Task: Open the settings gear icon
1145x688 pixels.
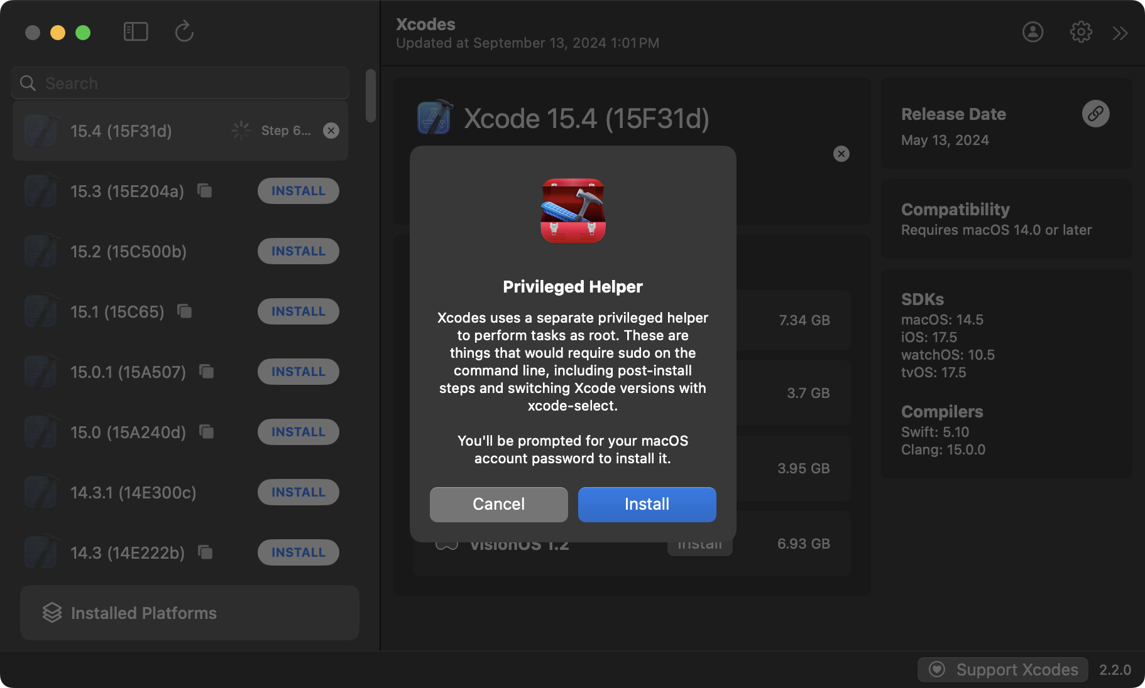Action: (x=1081, y=32)
